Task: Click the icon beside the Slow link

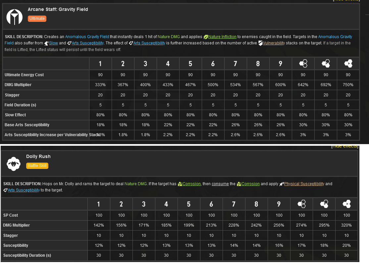Action: [46, 43]
